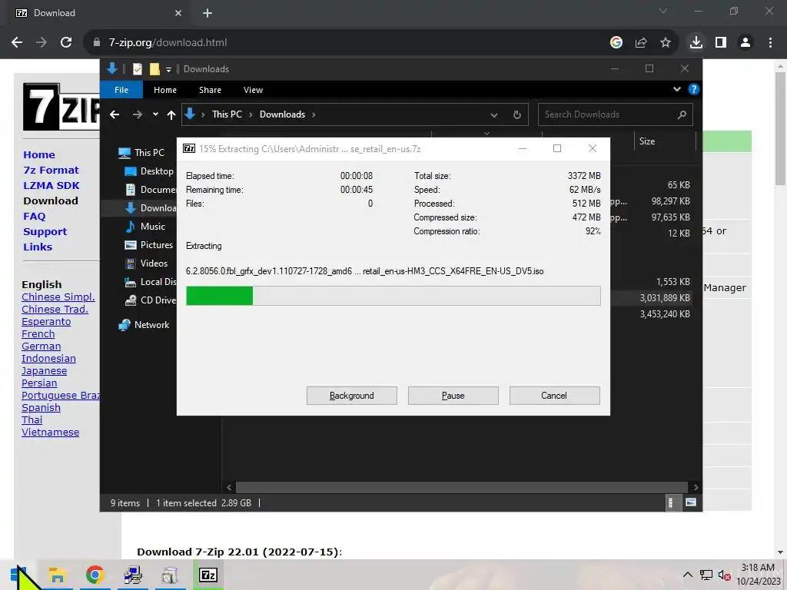Open Share tab in Explorer ribbon
The image size is (787, 590).
[x=210, y=90]
